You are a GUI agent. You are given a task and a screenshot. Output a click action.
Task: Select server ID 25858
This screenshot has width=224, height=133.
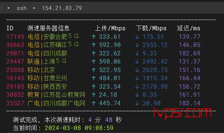pos(15,70)
